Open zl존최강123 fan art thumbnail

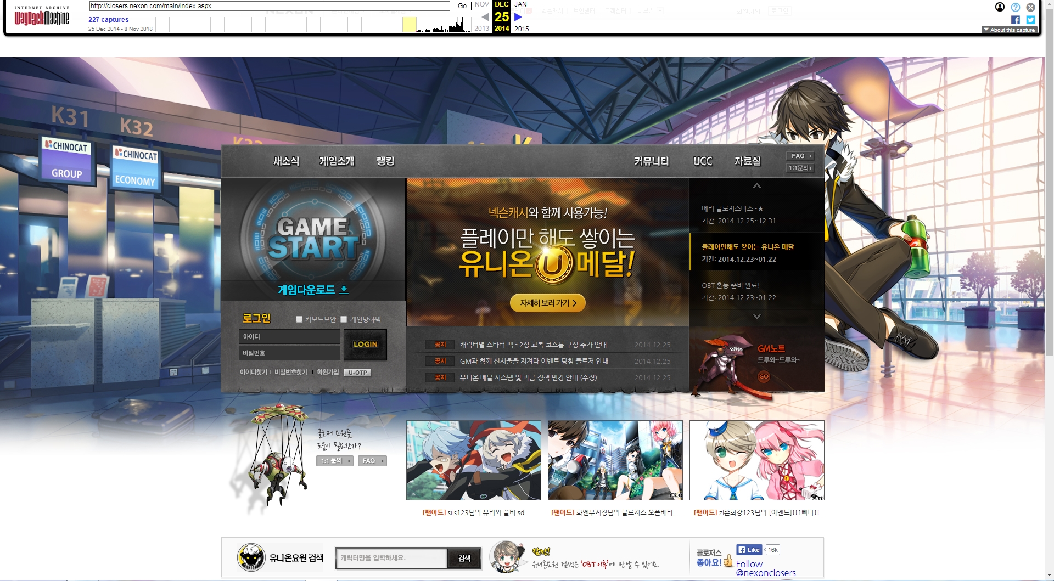[756, 460]
